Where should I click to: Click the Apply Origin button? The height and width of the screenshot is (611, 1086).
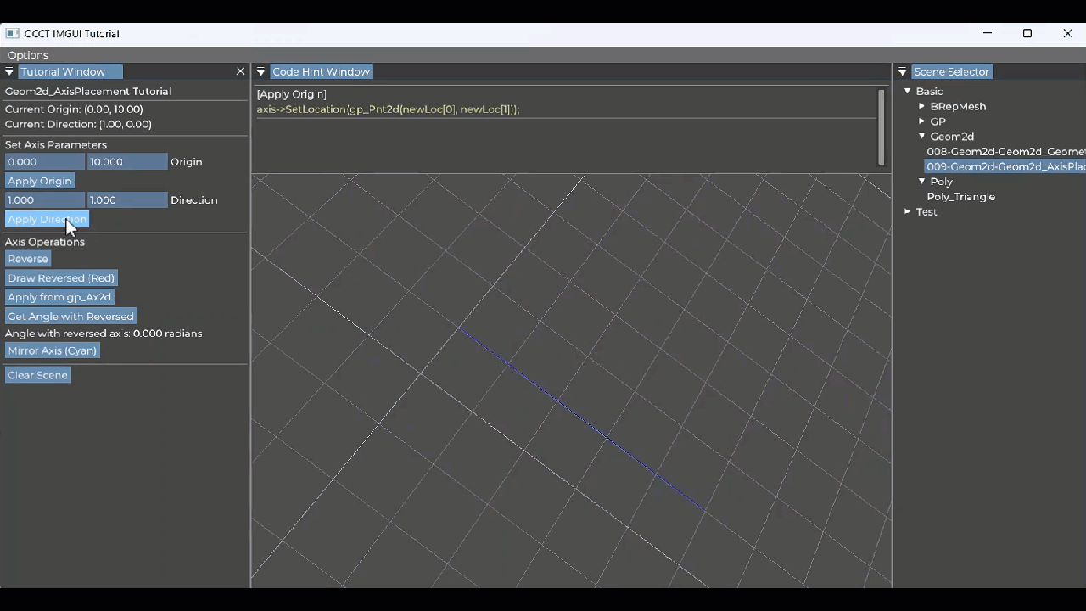point(40,181)
